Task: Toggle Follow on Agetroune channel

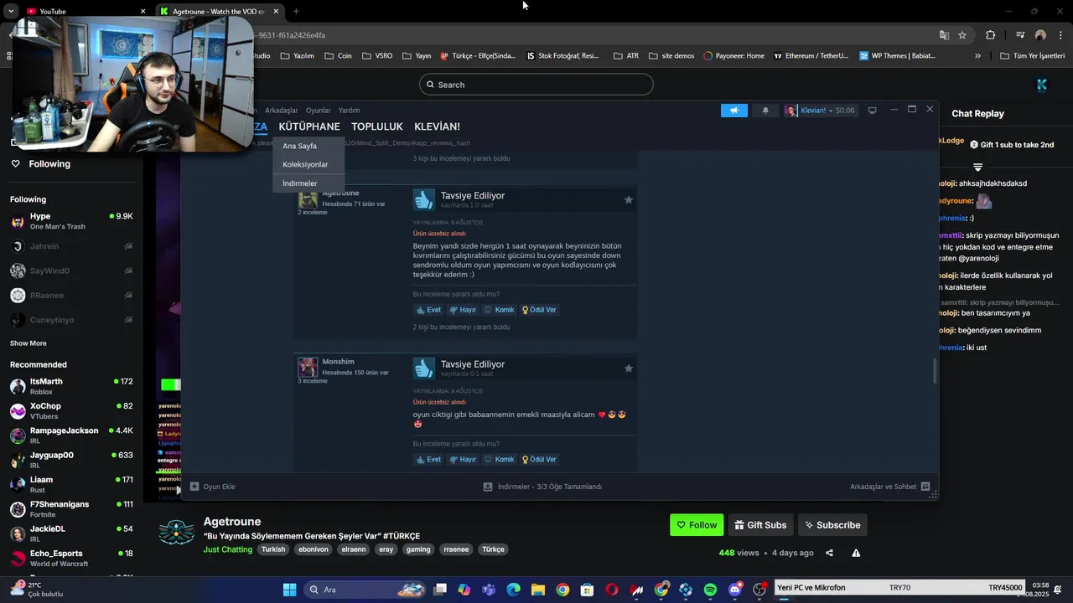Action: (x=697, y=525)
